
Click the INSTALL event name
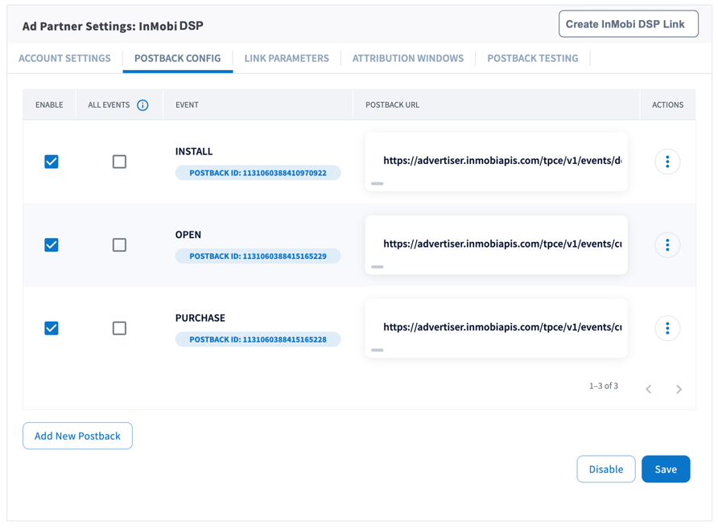(x=194, y=151)
